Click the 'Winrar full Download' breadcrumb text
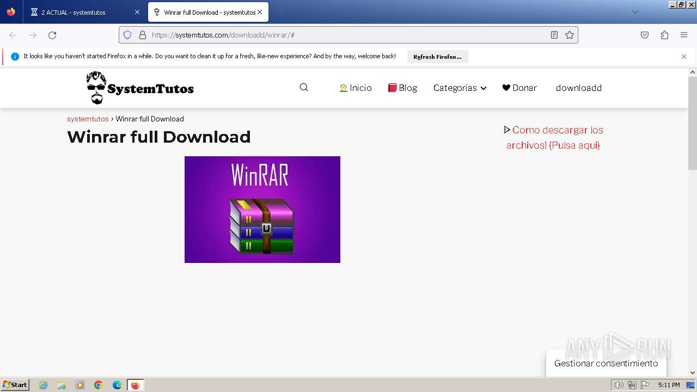This screenshot has height=392, width=697. tap(150, 119)
